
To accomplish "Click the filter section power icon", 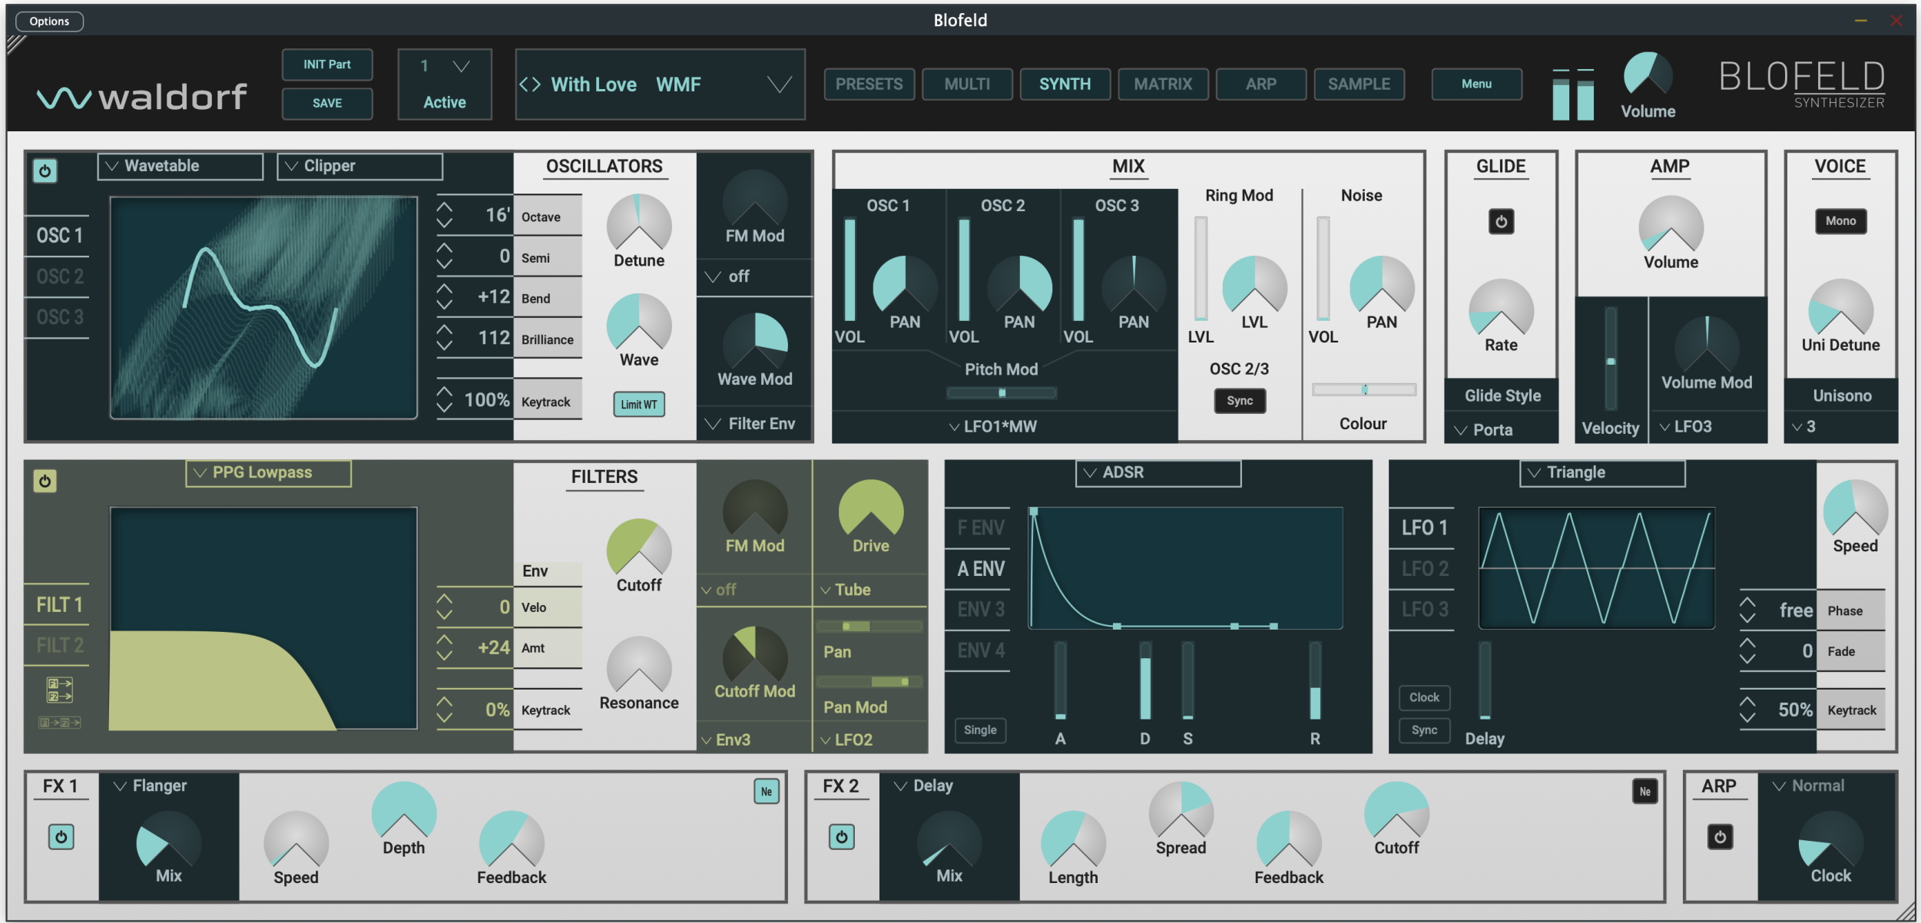I will pyautogui.click(x=45, y=481).
